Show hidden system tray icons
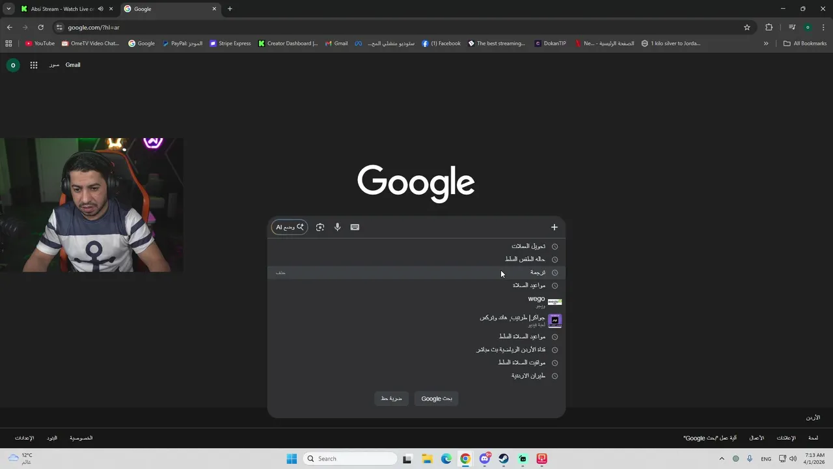833x469 pixels. click(723, 459)
